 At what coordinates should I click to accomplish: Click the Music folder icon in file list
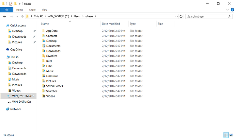pyautogui.click(x=44, y=71)
